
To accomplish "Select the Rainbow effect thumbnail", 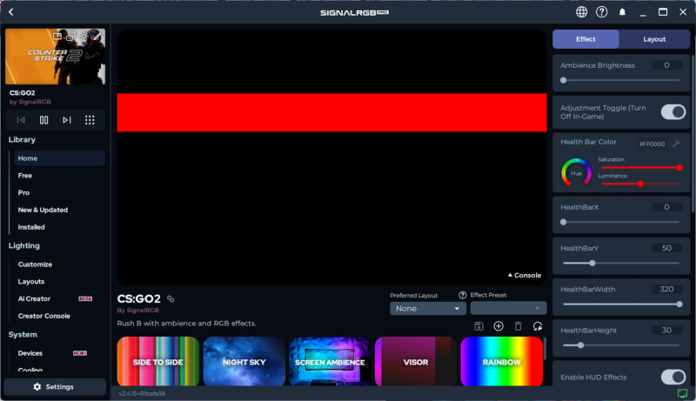I will click(x=501, y=361).
